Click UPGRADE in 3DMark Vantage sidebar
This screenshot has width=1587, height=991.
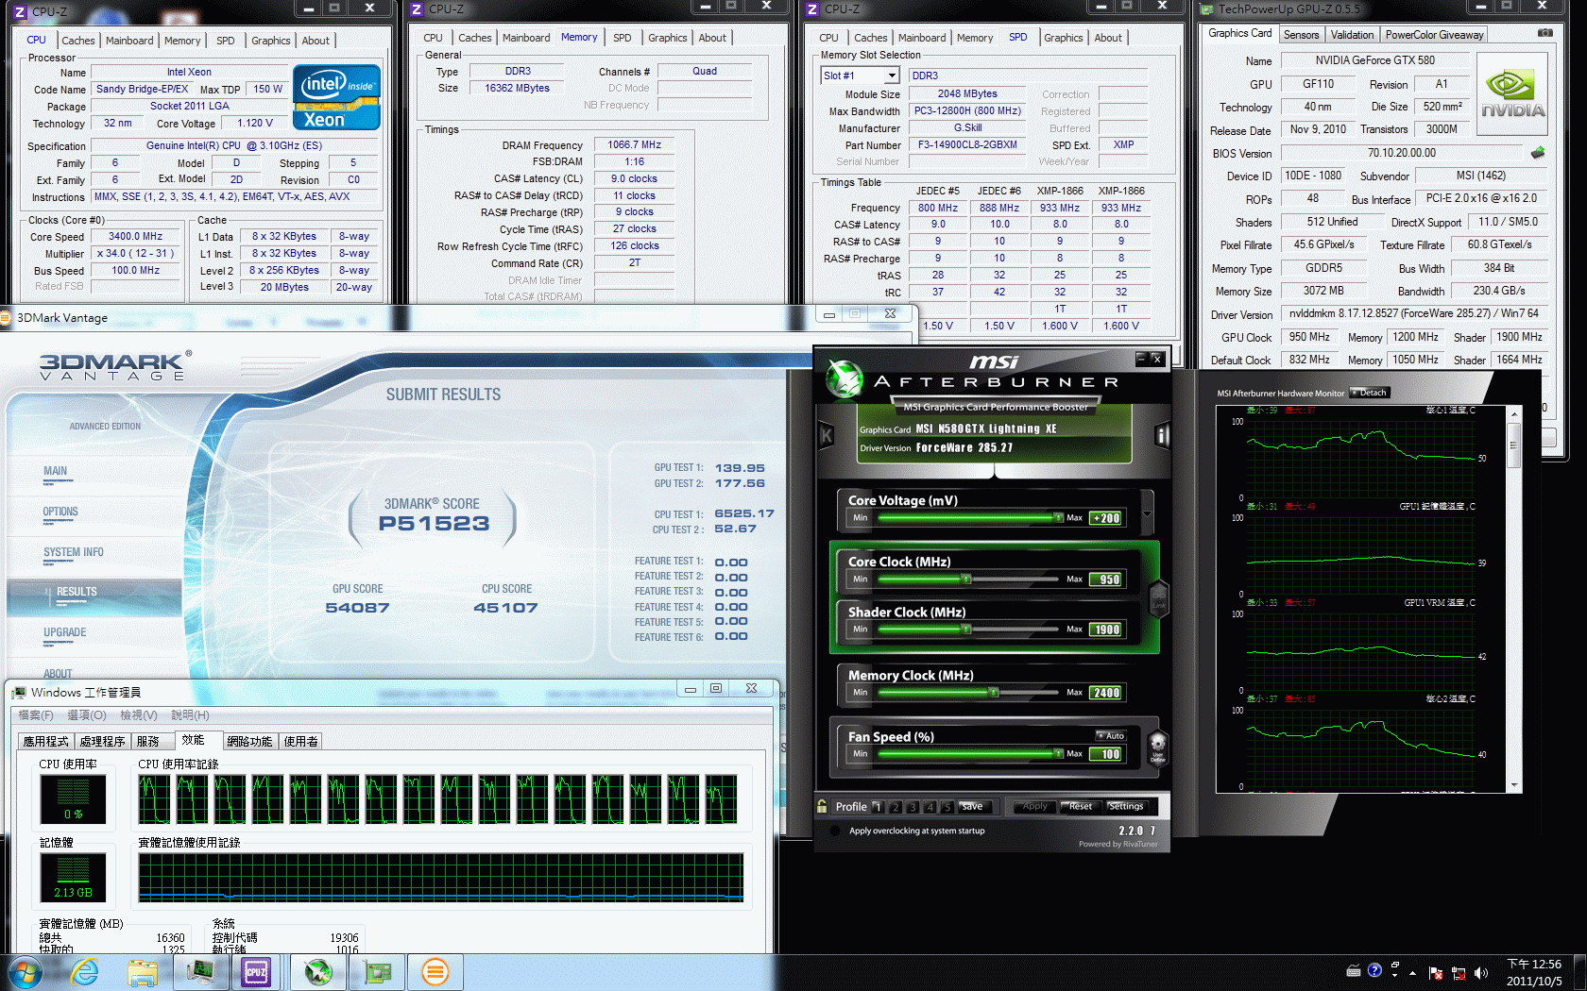point(64,632)
